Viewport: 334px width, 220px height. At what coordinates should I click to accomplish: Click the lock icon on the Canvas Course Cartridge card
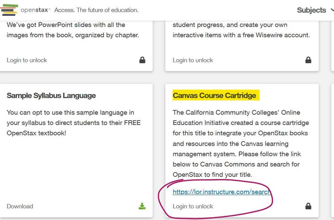click(x=308, y=206)
